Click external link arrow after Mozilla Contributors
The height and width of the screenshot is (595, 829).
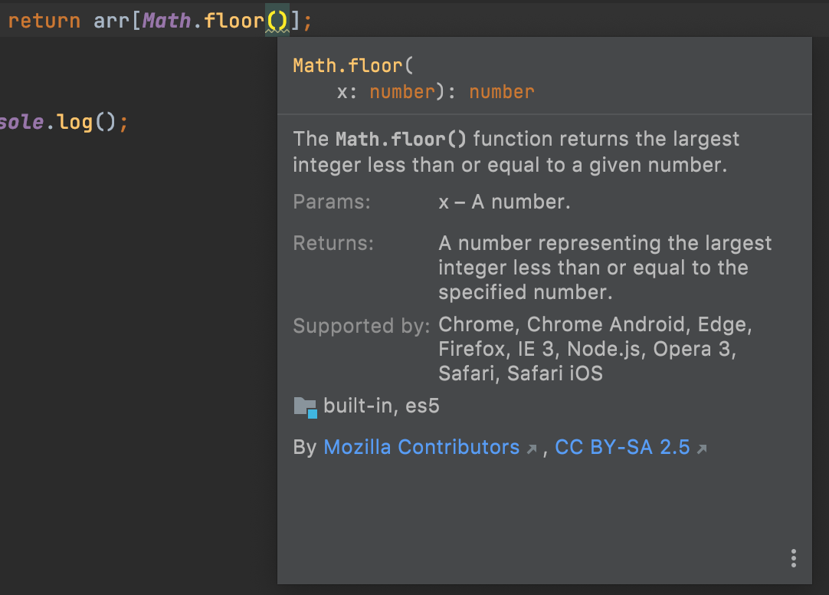tap(532, 449)
